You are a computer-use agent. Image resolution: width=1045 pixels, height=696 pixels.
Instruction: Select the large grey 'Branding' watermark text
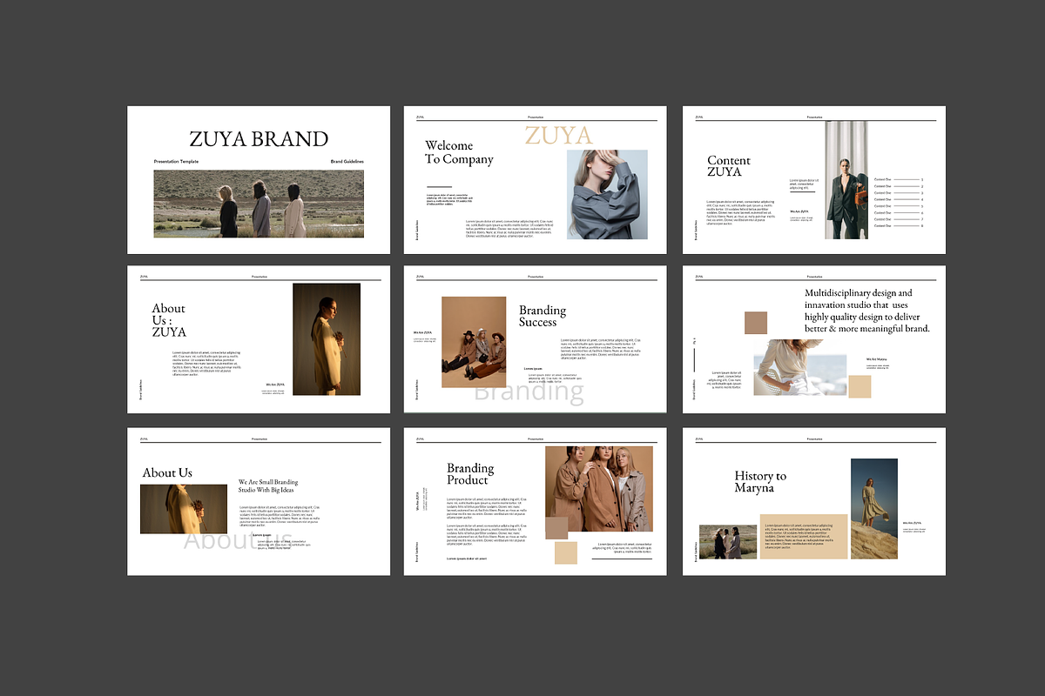point(529,391)
